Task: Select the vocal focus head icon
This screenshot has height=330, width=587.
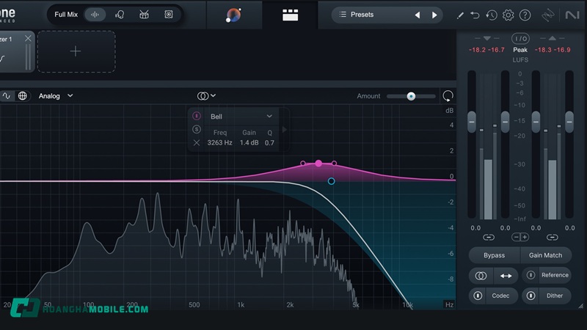Action: [x=120, y=15]
